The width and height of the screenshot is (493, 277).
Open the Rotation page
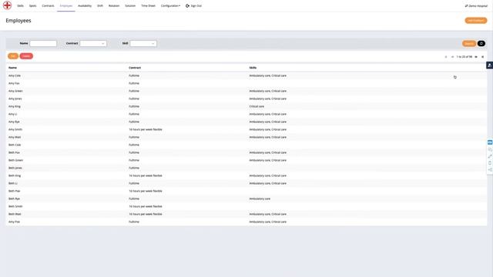114,5
